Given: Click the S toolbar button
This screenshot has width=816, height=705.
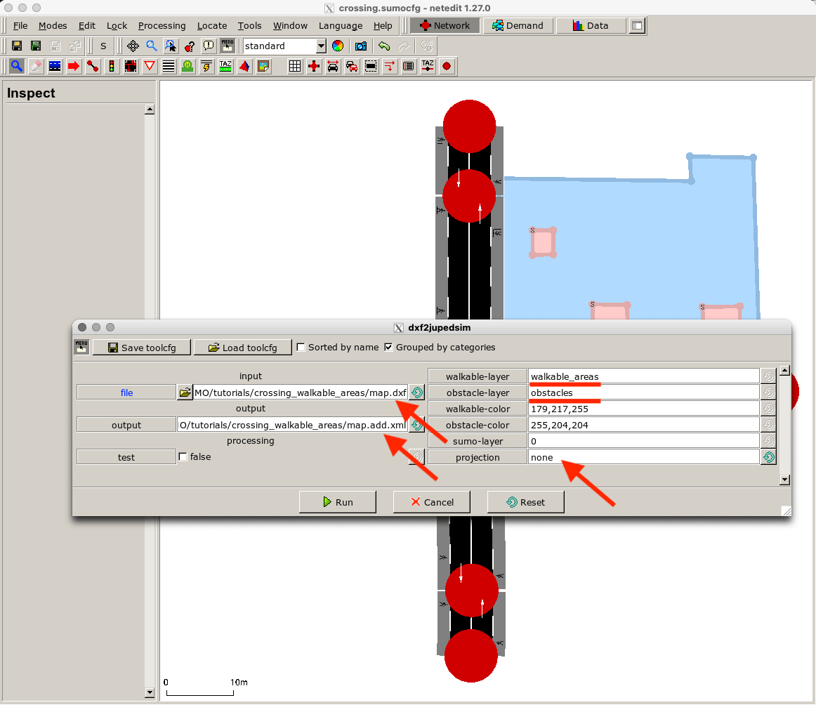Looking at the screenshot, I should pyautogui.click(x=103, y=46).
